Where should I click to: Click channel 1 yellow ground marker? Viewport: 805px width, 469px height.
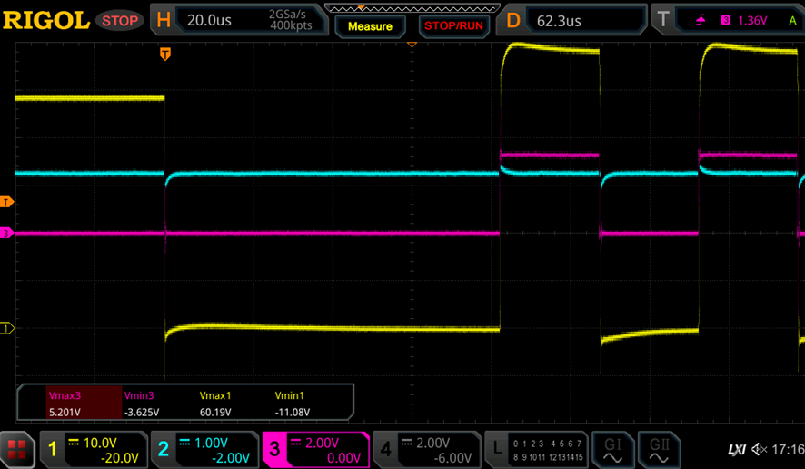pos(6,328)
